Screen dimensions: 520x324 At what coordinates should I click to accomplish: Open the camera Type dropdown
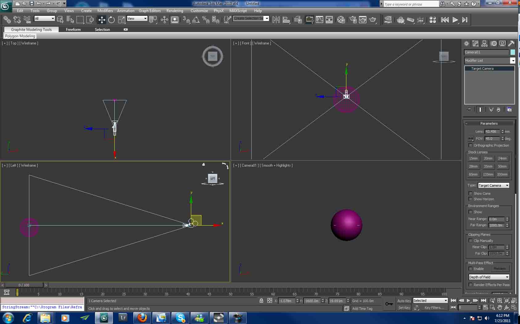point(493,185)
